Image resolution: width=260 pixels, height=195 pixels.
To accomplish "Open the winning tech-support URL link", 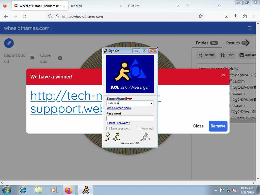I will tap(66, 102).
